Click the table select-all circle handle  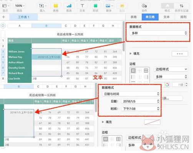(x=3, y=26)
